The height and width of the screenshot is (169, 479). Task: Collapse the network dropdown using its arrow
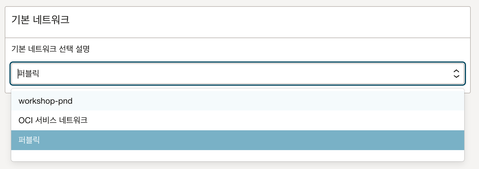(456, 74)
